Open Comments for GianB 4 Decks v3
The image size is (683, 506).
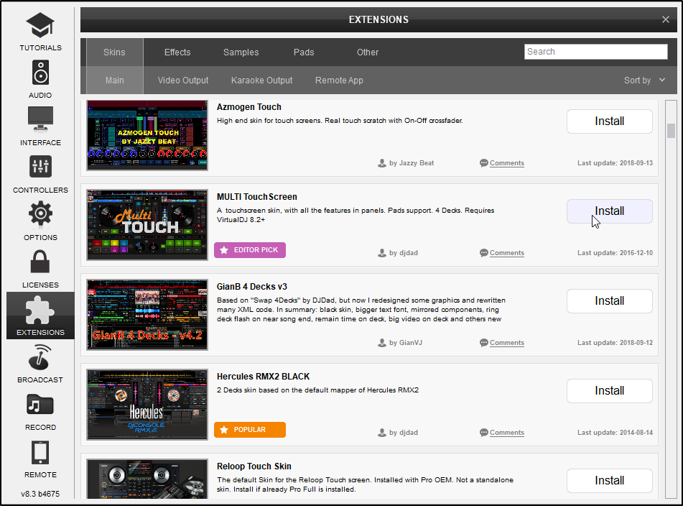coord(506,343)
